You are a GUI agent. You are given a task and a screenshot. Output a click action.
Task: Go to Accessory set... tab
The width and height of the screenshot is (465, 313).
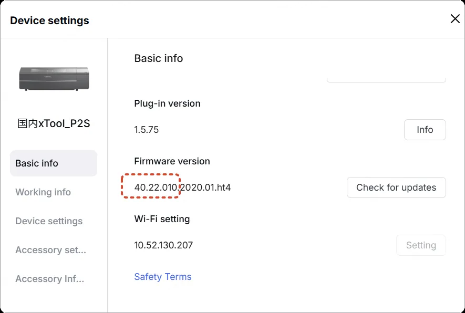tap(51, 250)
